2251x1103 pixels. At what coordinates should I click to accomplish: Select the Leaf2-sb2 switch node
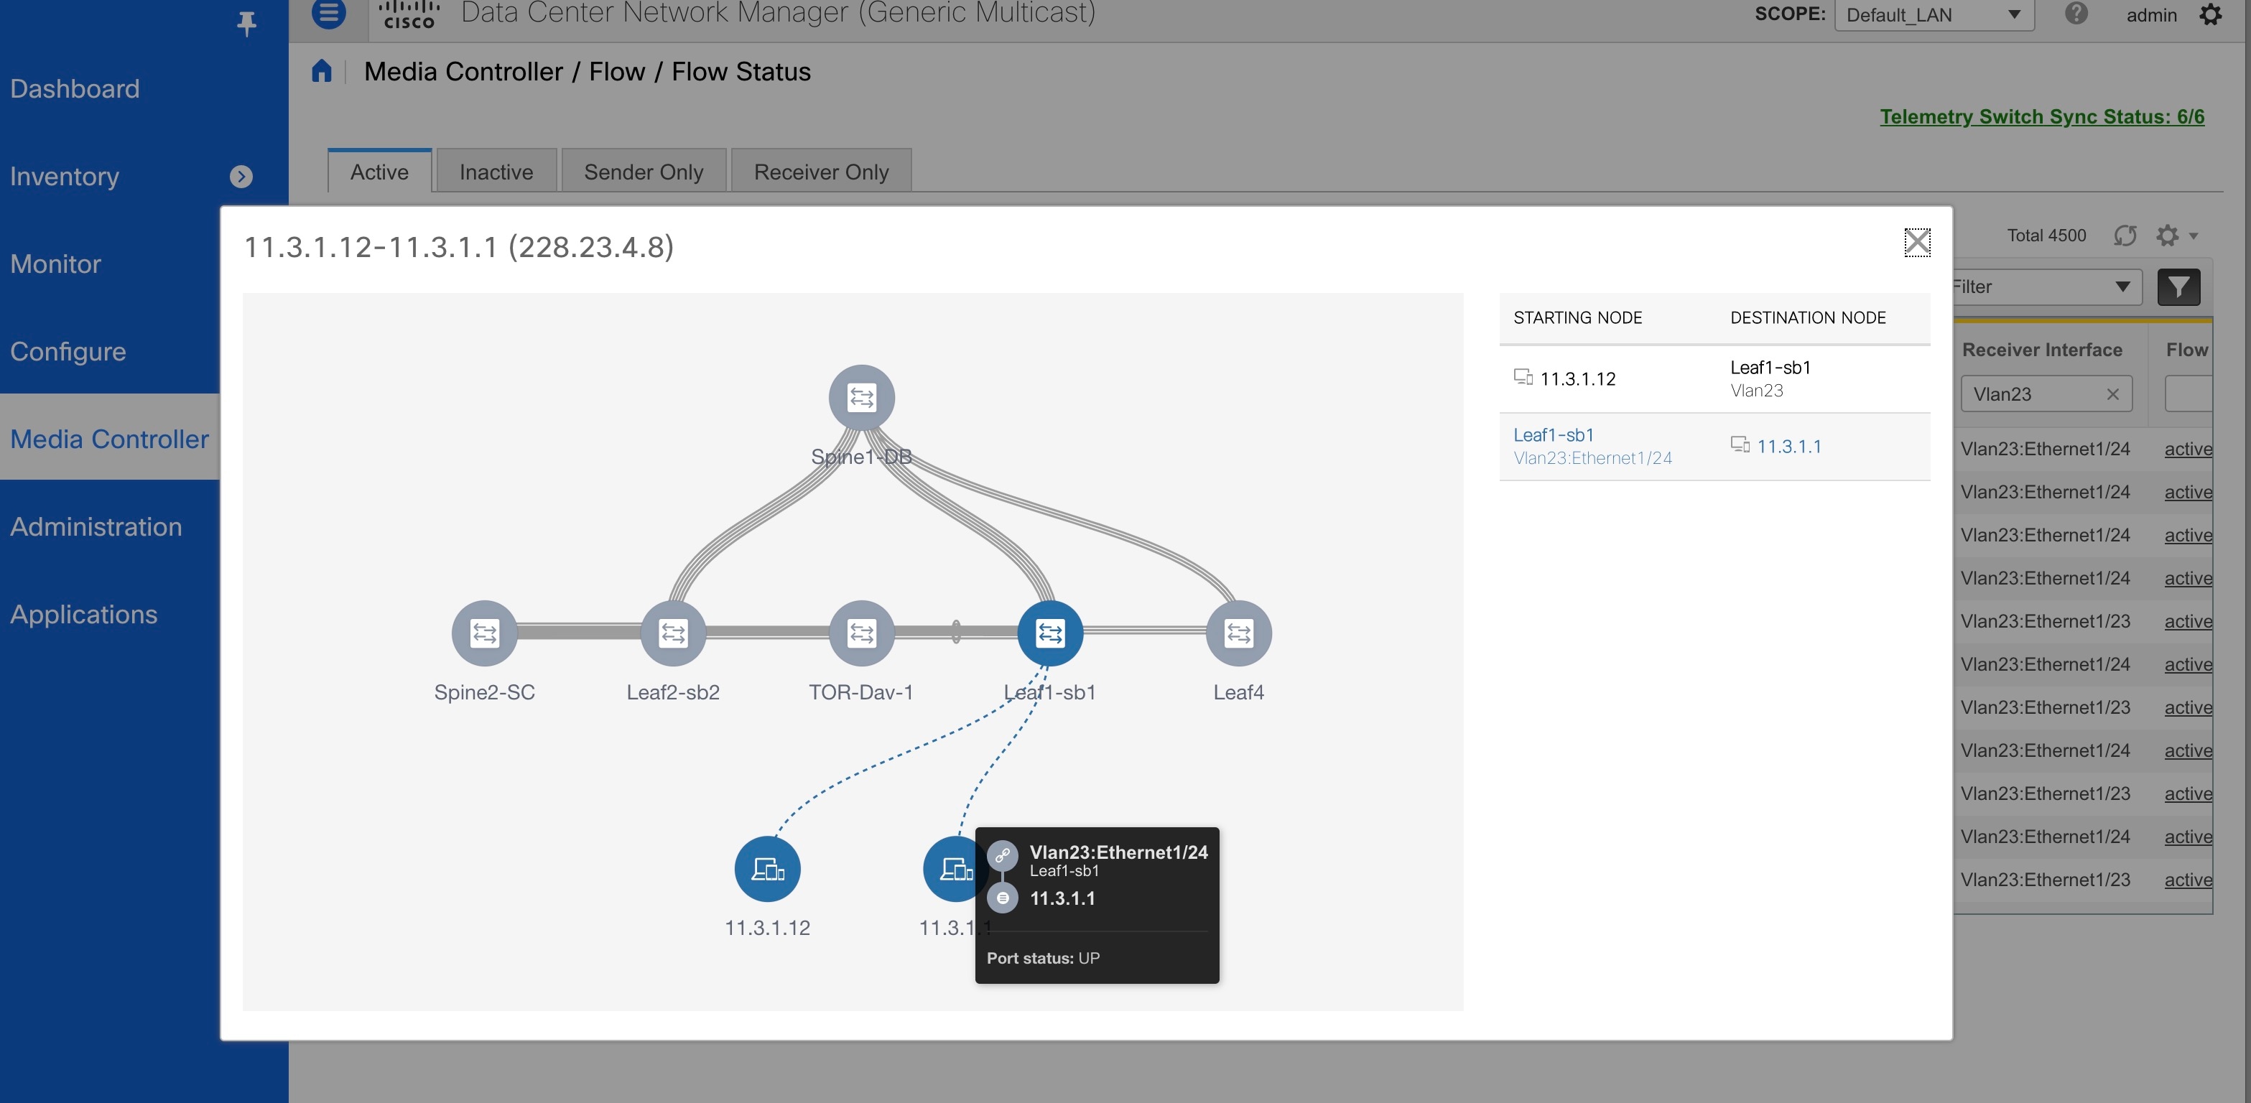pos(673,632)
